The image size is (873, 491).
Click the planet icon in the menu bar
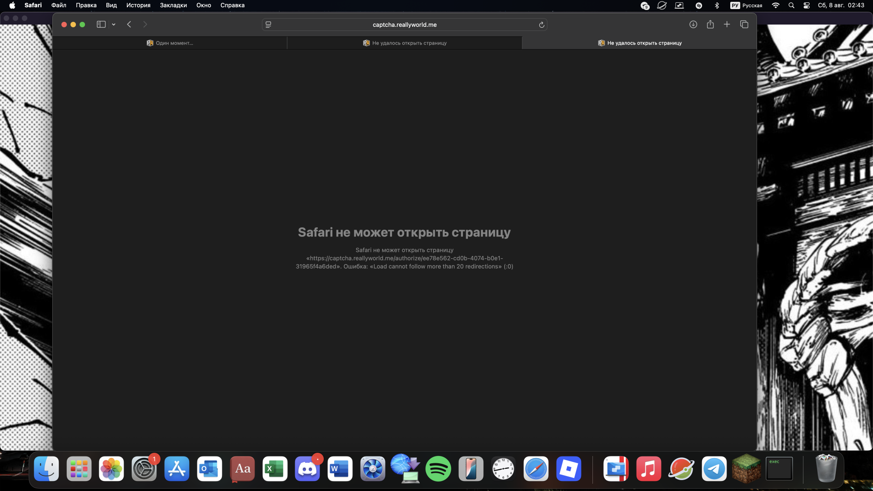[662, 5]
